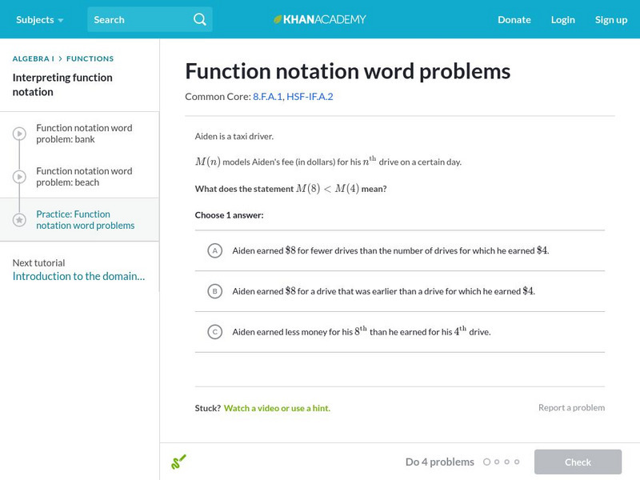Click the play icon beside bank video

[19, 134]
